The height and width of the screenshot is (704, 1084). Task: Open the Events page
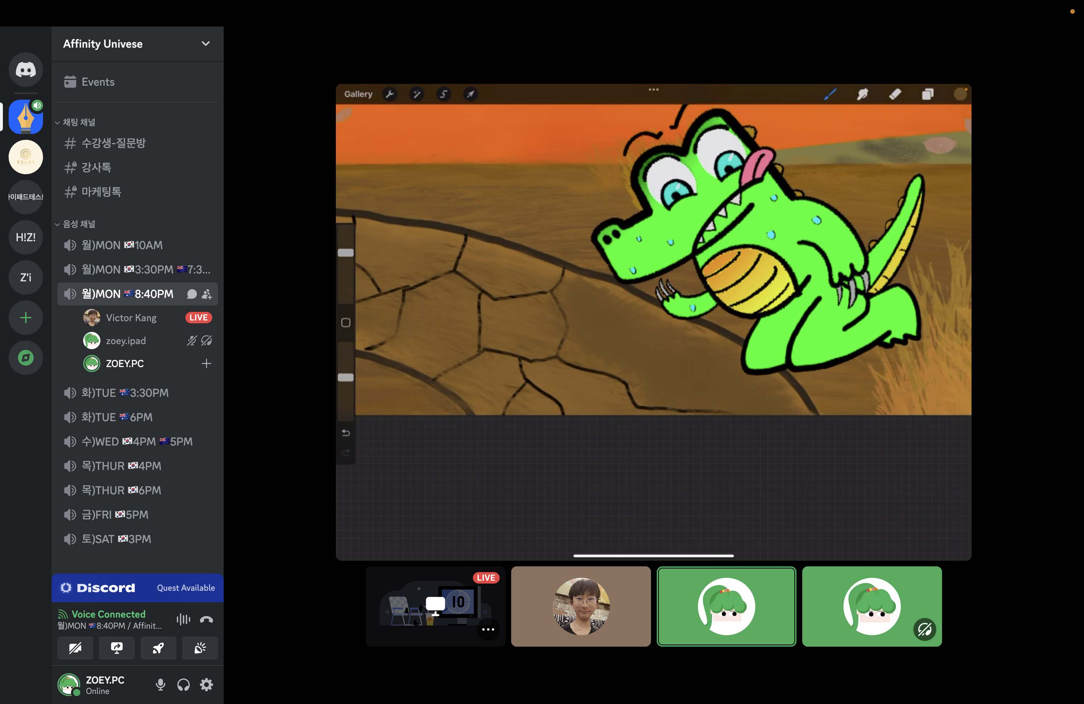pyautogui.click(x=98, y=82)
